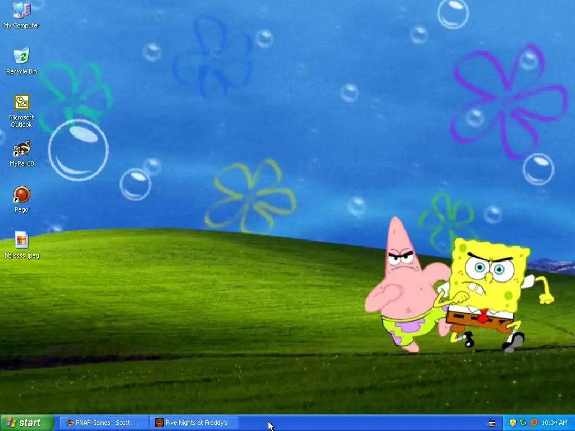Click the language bar keyboard icon

click(492, 423)
